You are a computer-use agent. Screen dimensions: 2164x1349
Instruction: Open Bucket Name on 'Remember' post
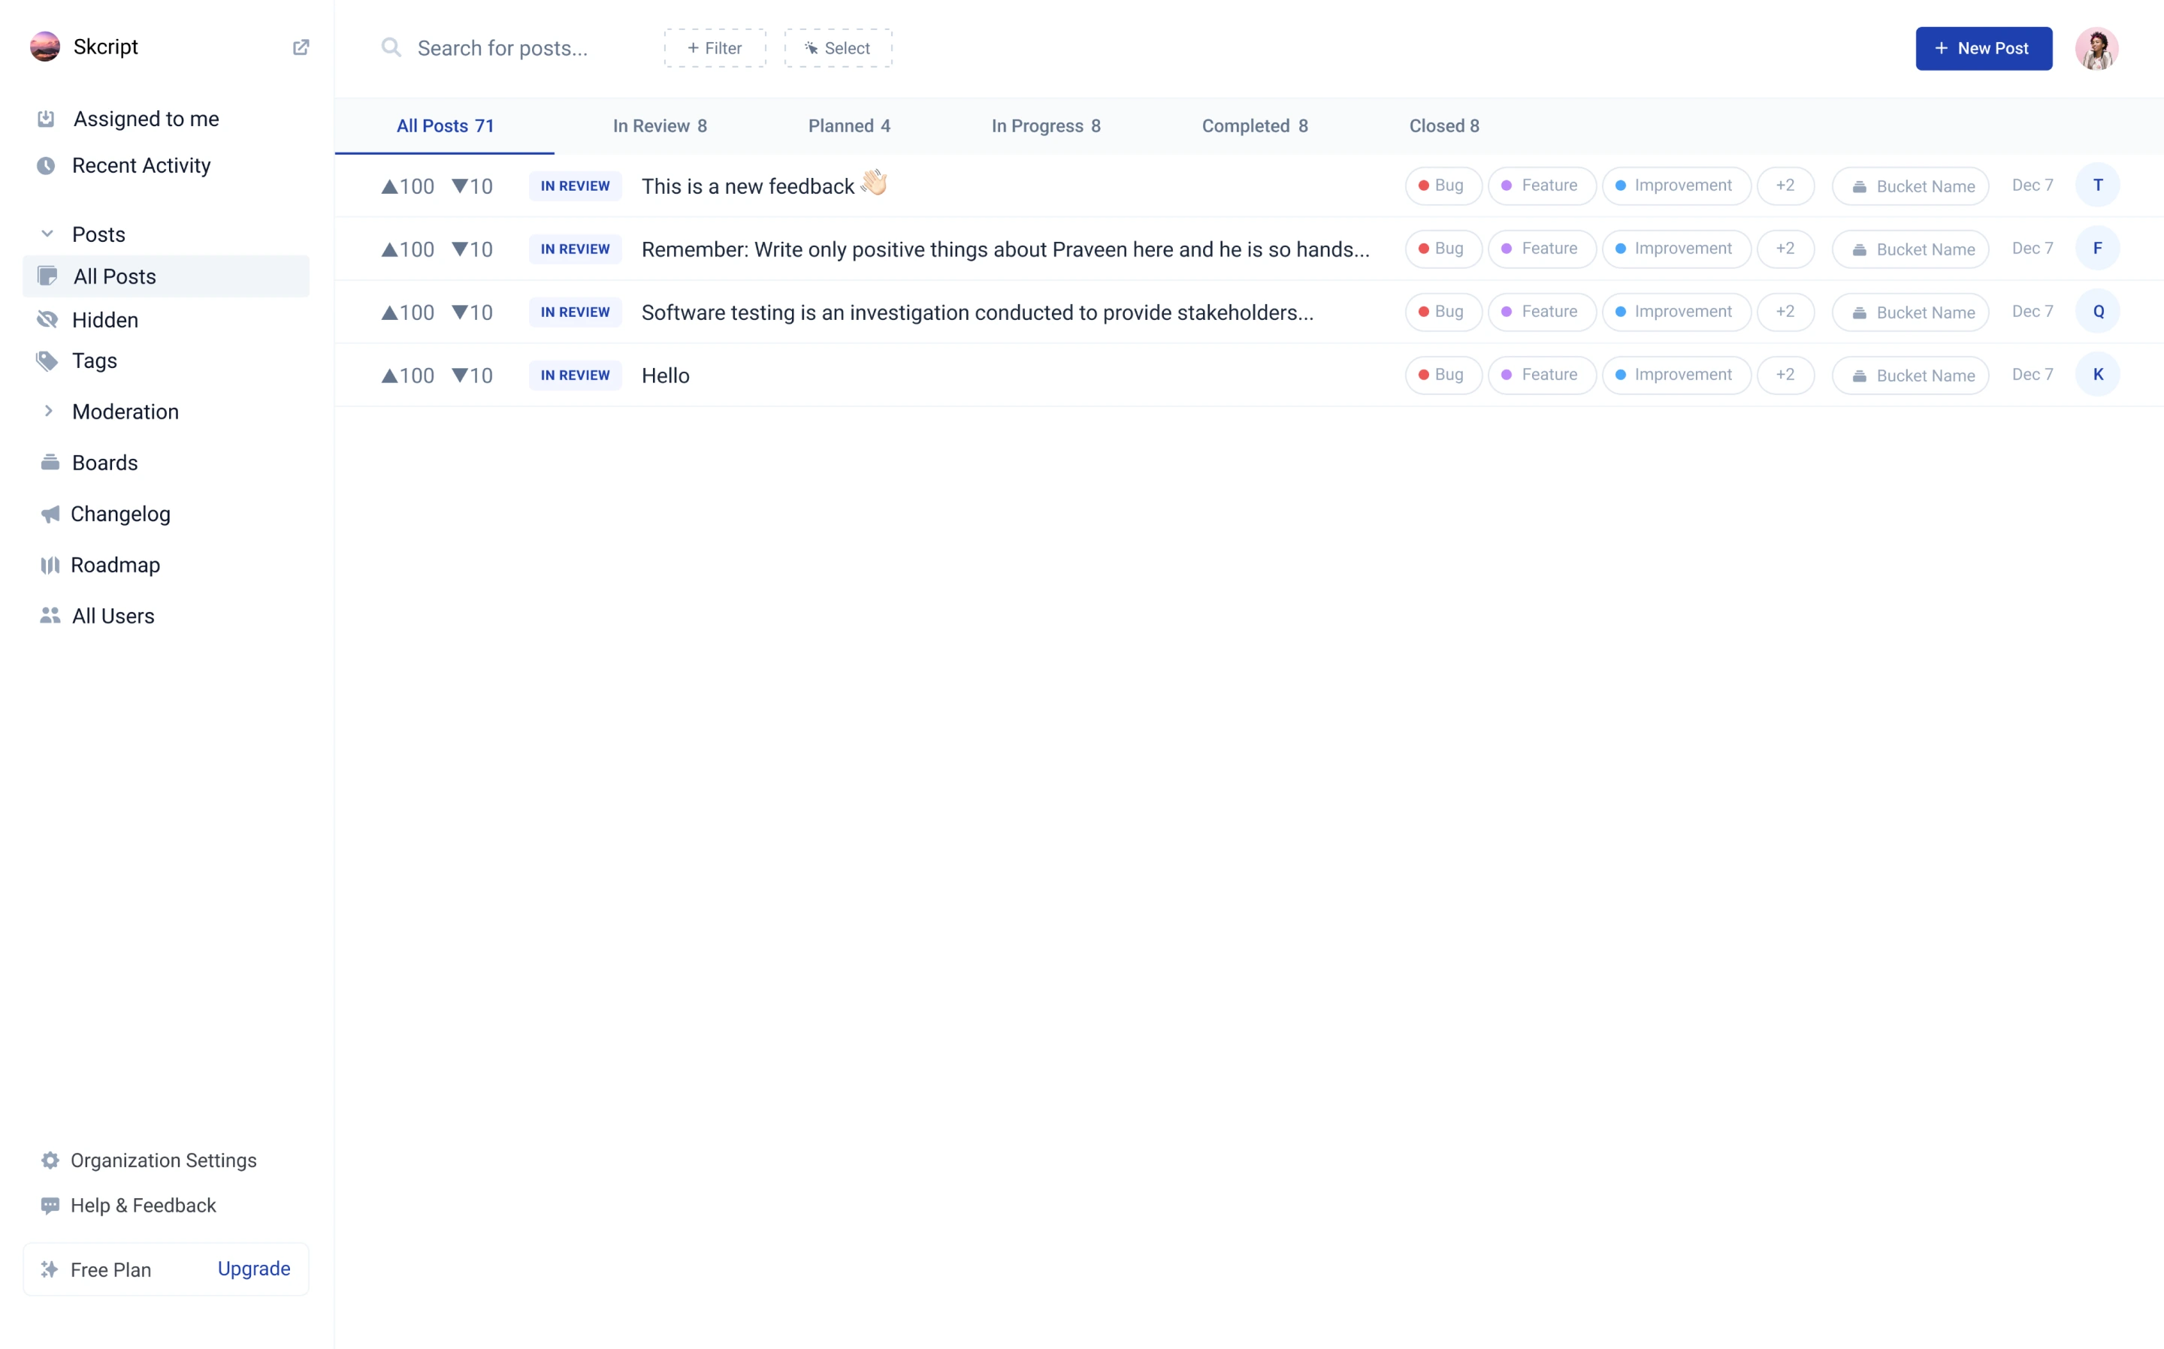(x=1911, y=249)
